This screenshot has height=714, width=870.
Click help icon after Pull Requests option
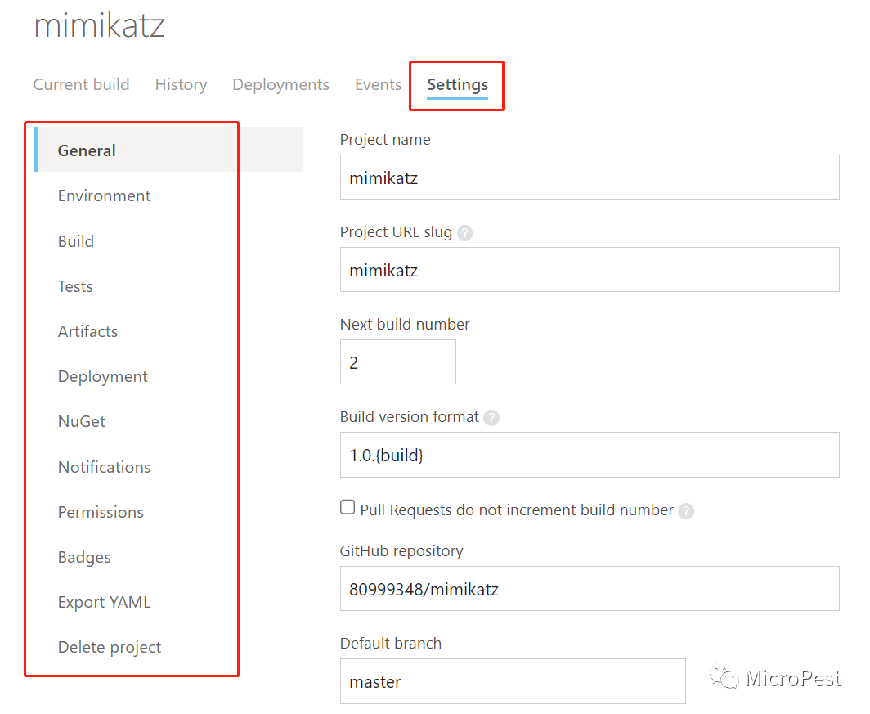686,511
